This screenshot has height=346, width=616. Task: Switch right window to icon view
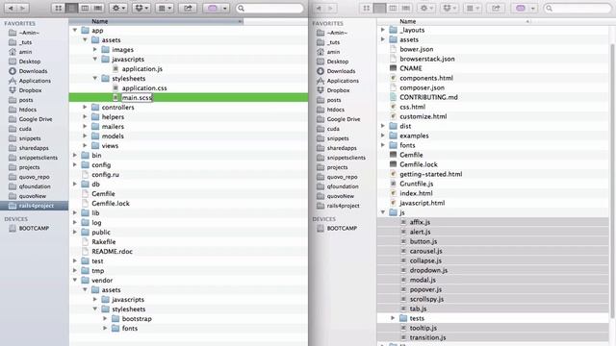pyautogui.click(x=367, y=8)
